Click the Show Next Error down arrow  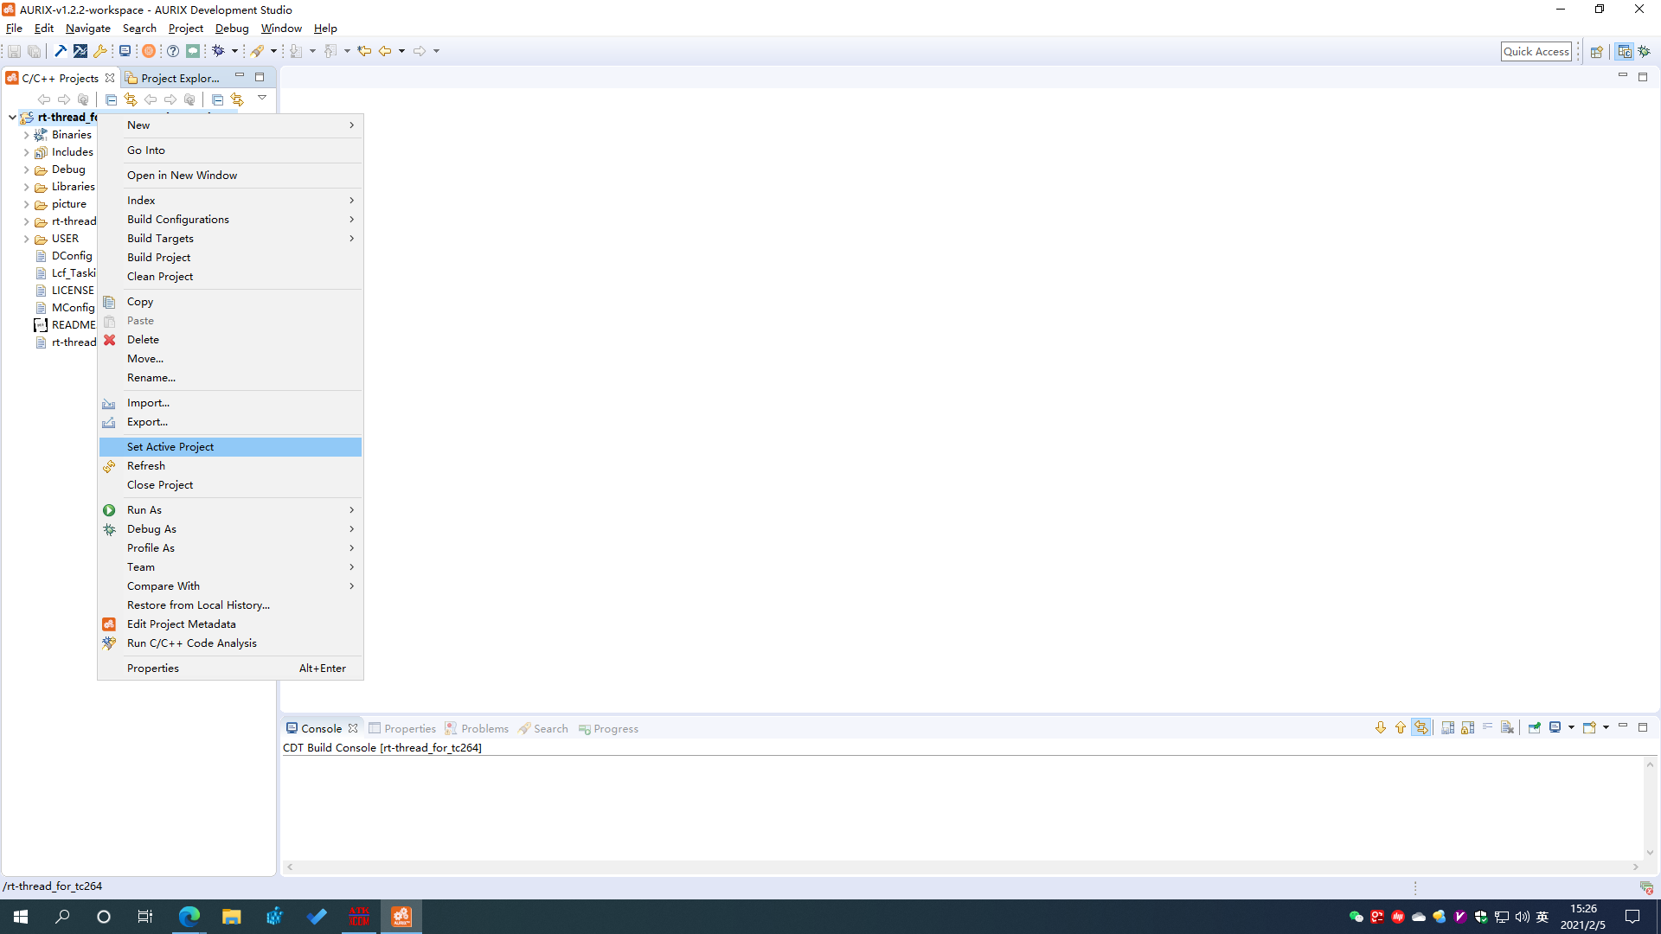click(1381, 728)
